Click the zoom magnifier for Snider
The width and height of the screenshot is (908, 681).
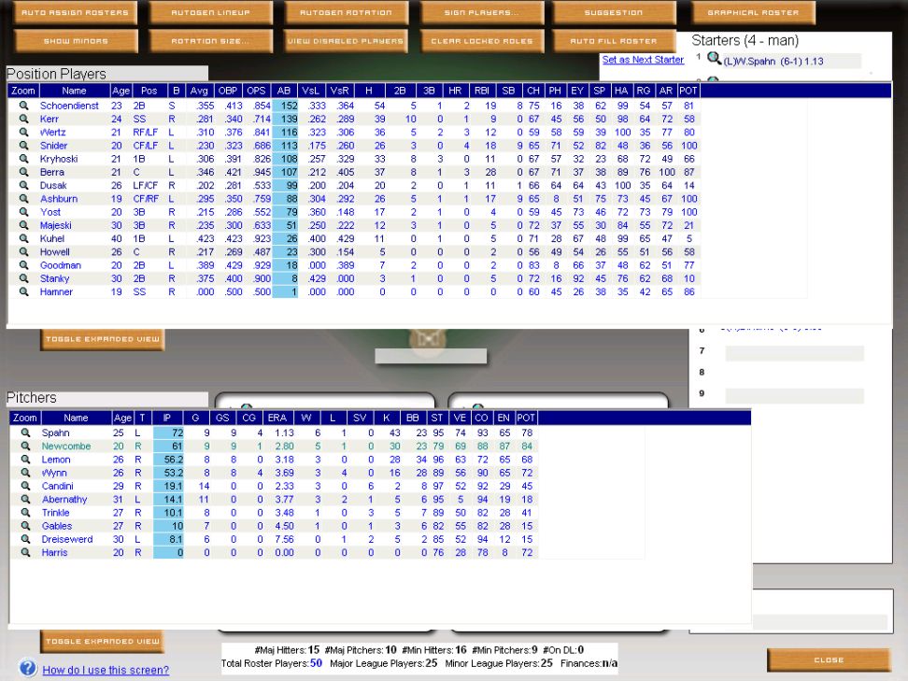pyautogui.click(x=23, y=146)
